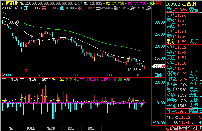Click 江西铜业 name in the quote panel
This screenshot has height=131, width=202.
pyautogui.click(x=191, y=4)
